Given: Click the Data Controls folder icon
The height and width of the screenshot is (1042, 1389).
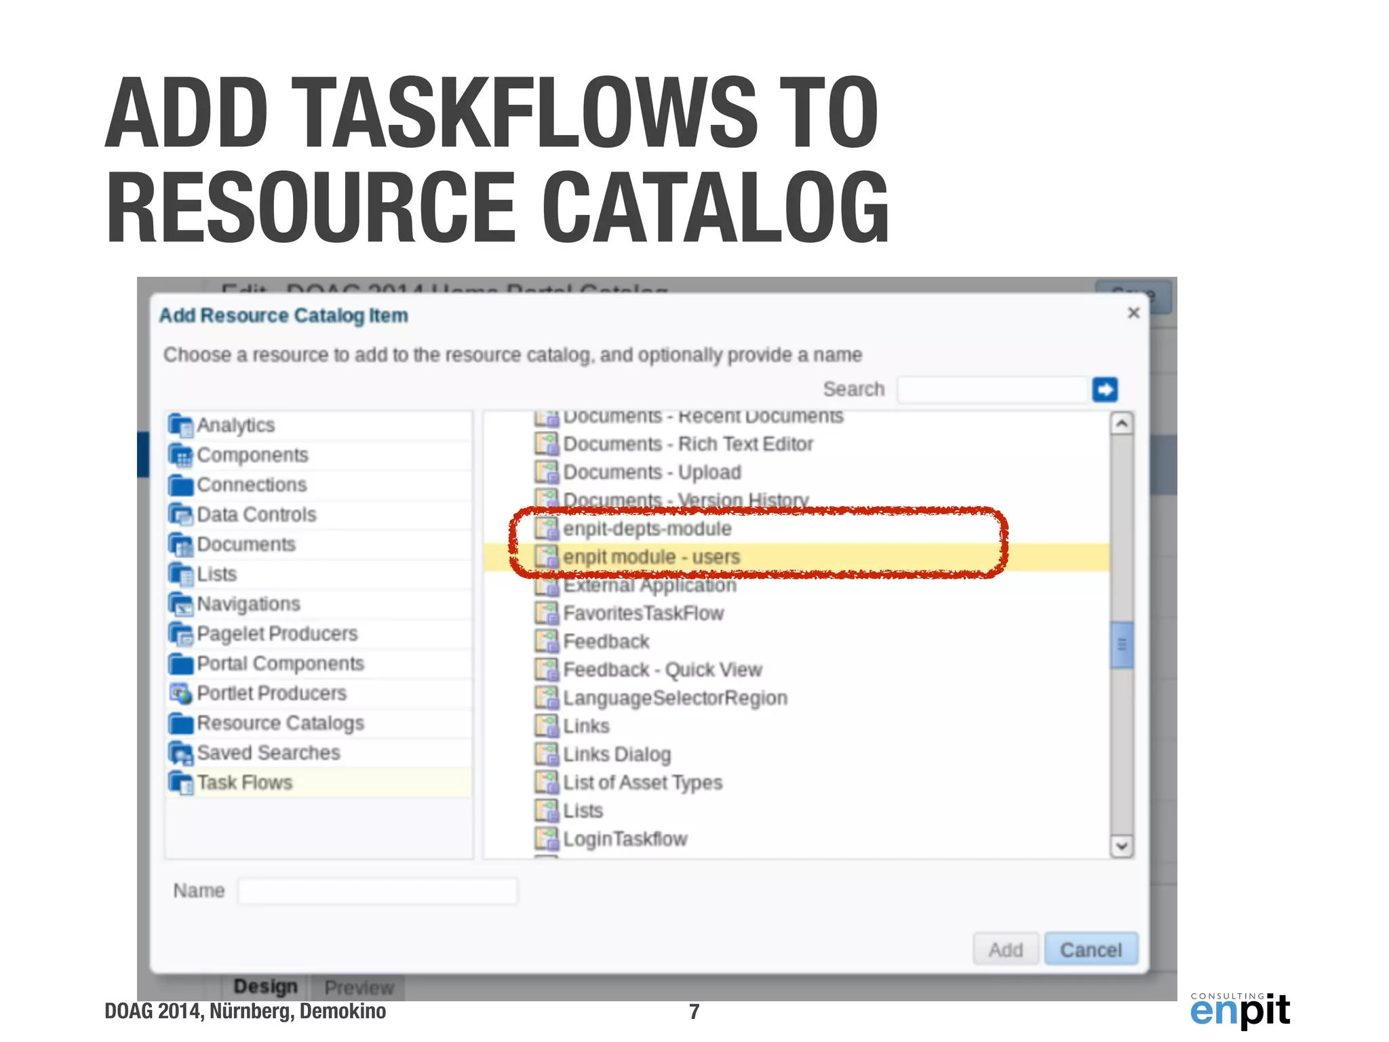Looking at the screenshot, I should tap(180, 515).
